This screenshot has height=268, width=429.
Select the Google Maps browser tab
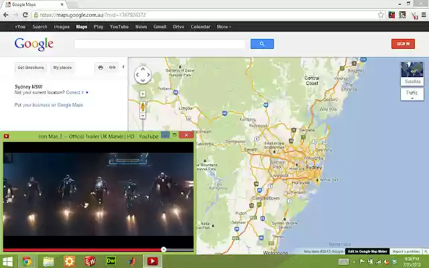click(x=35, y=5)
